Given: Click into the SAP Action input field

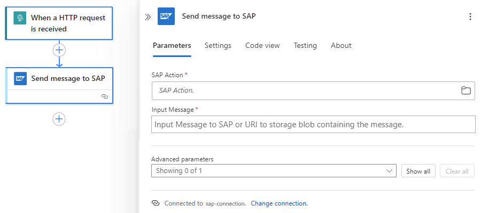Looking at the screenshot, I should tap(305, 91).
